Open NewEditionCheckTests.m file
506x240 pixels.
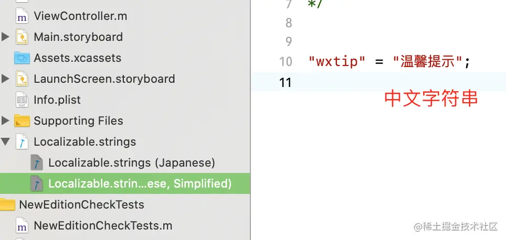[x=103, y=225]
